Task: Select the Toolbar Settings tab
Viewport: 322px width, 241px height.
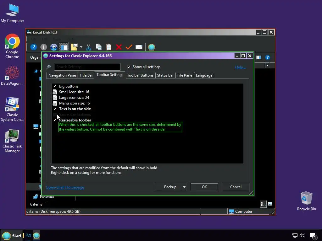Action: pos(110,75)
